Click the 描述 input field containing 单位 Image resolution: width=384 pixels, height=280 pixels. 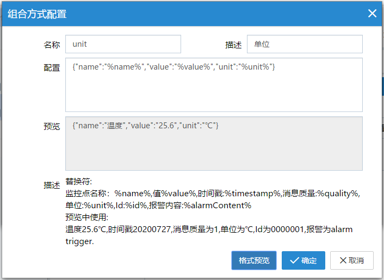pyautogui.click(x=304, y=45)
